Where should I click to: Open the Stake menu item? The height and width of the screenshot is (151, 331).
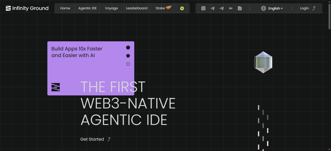click(x=160, y=8)
